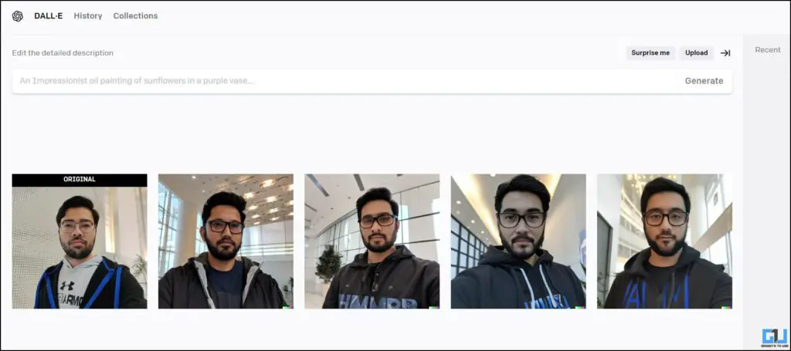Switch to the History tab

pyautogui.click(x=88, y=15)
